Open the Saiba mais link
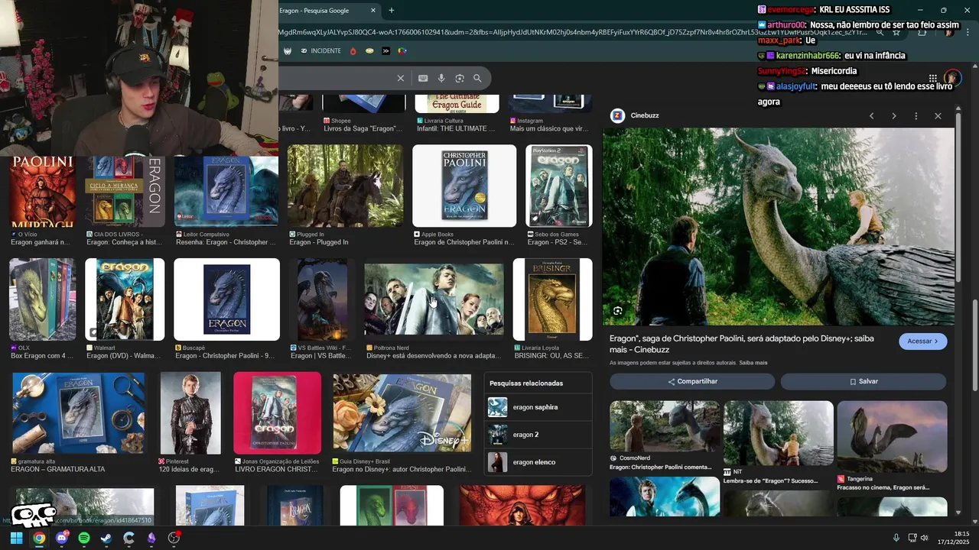Viewport: 979px width, 550px height. coord(753,362)
